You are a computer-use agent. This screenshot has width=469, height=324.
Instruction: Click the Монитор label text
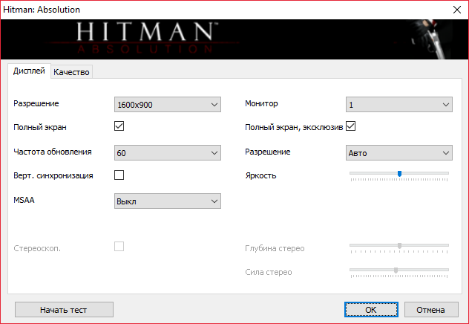(x=261, y=103)
